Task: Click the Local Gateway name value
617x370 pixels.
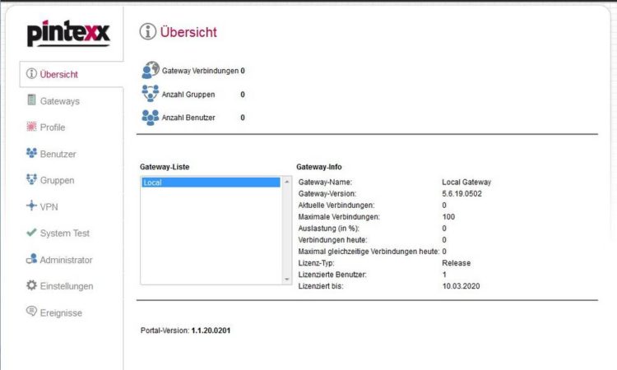Action: (x=466, y=182)
